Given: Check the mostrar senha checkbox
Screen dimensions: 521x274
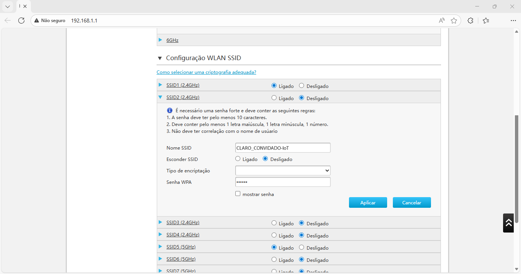Looking at the screenshot, I should click(238, 194).
